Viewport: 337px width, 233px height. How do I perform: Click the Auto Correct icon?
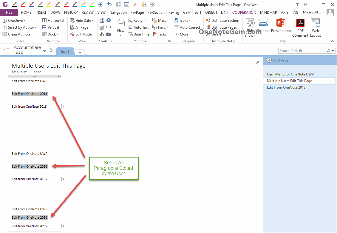pyautogui.click(x=177, y=27)
